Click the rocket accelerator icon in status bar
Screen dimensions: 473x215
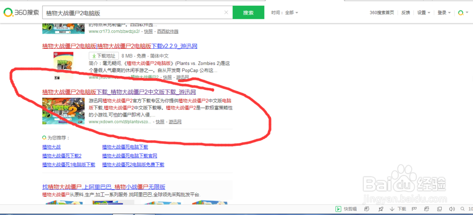(381, 209)
